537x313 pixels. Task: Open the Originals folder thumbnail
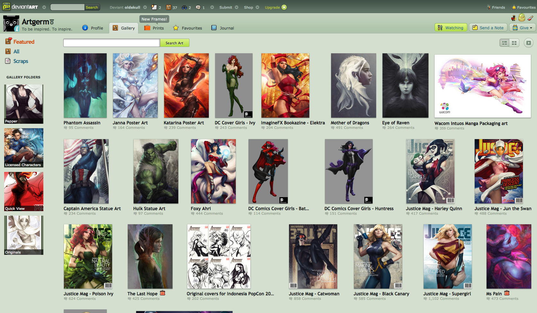point(24,235)
